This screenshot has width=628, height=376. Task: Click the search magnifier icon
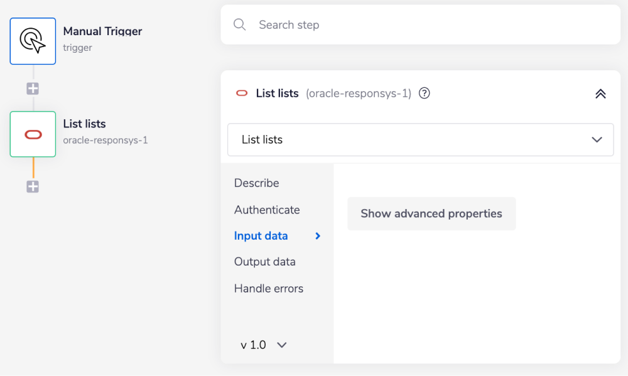point(239,24)
